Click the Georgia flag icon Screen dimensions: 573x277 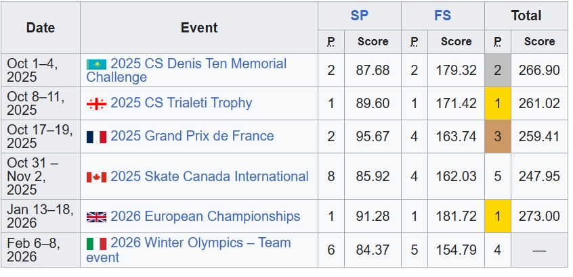tap(96, 103)
